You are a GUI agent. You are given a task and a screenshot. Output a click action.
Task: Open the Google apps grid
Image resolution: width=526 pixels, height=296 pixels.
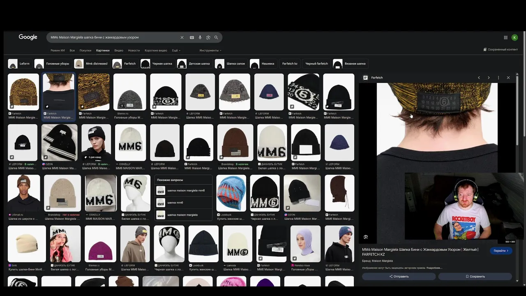pyautogui.click(x=505, y=37)
